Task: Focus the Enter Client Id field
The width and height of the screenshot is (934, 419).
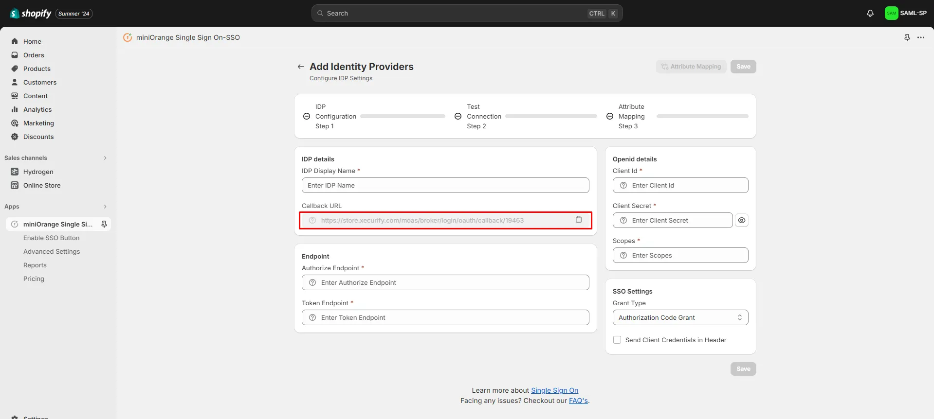Action: pyautogui.click(x=680, y=185)
